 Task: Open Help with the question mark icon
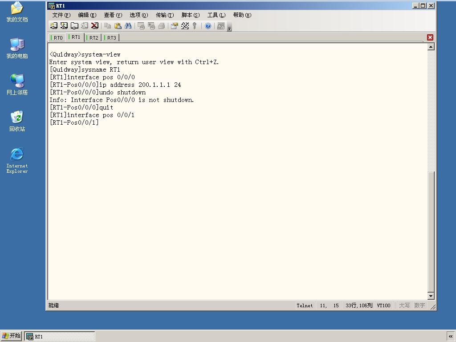coord(208,26)
